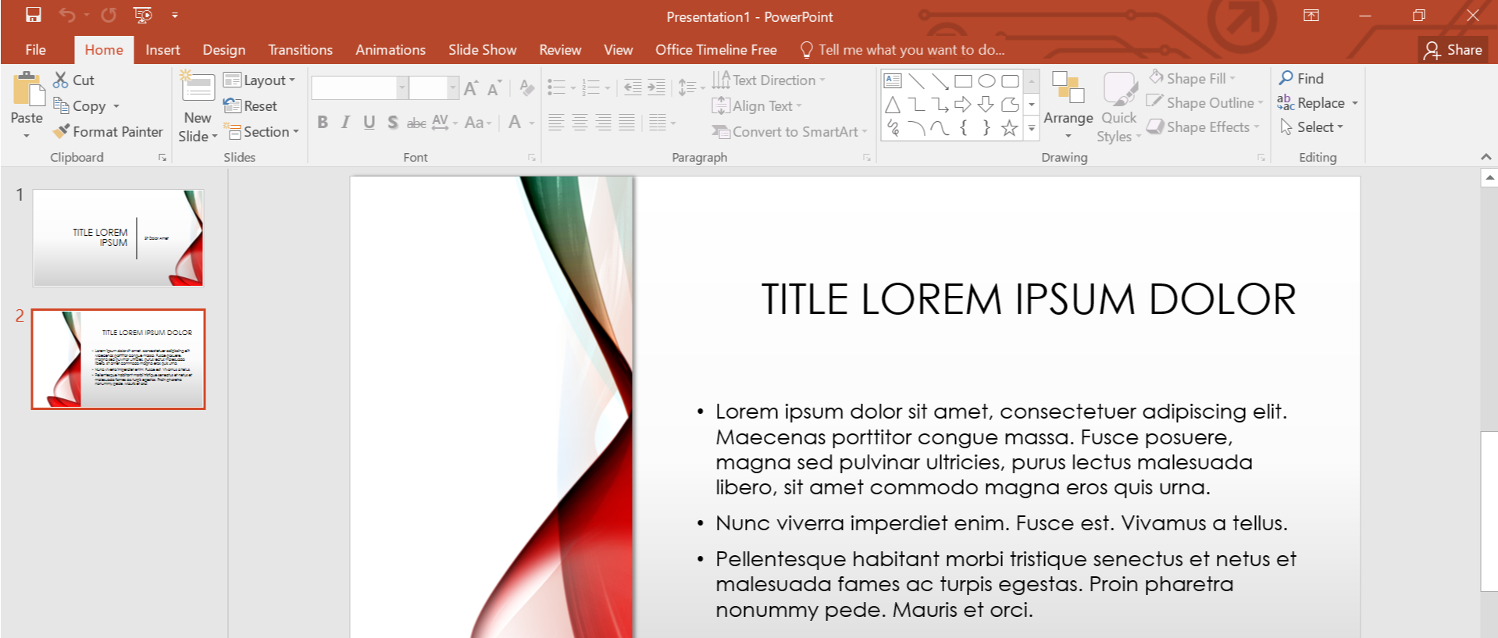Viewport: 1498px width, 638px height.
Task: Click the New Slide icon
Action: point(198,88)
